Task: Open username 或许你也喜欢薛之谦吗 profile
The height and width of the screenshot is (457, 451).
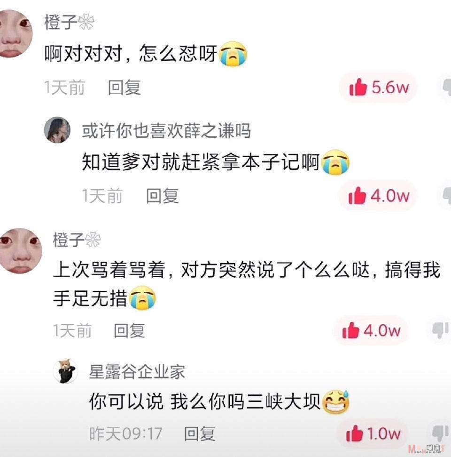Action: (x=166, y=130)
